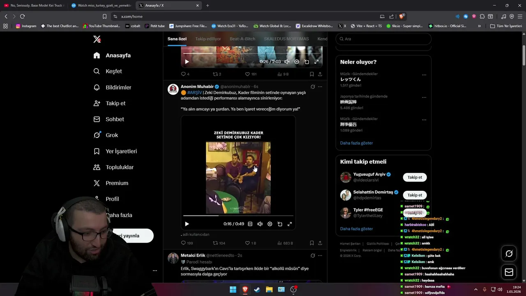The width and height of the screenshot is (526, 296).
Task: Open Grok from the sidebar
Action: click(106, 135)
